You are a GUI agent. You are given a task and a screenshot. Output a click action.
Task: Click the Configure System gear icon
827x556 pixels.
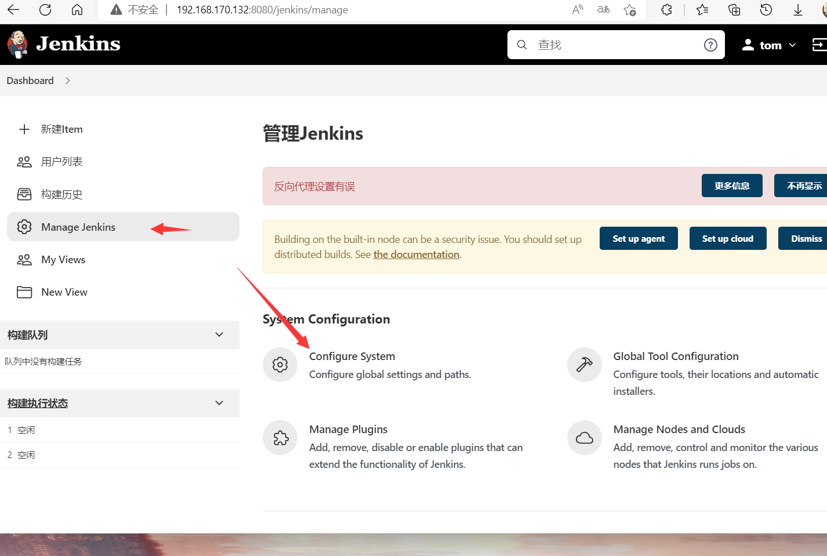[280, 365]
